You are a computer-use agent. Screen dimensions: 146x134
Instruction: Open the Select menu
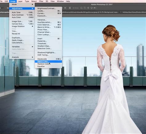pyautogui.click(x=34, y=1)
